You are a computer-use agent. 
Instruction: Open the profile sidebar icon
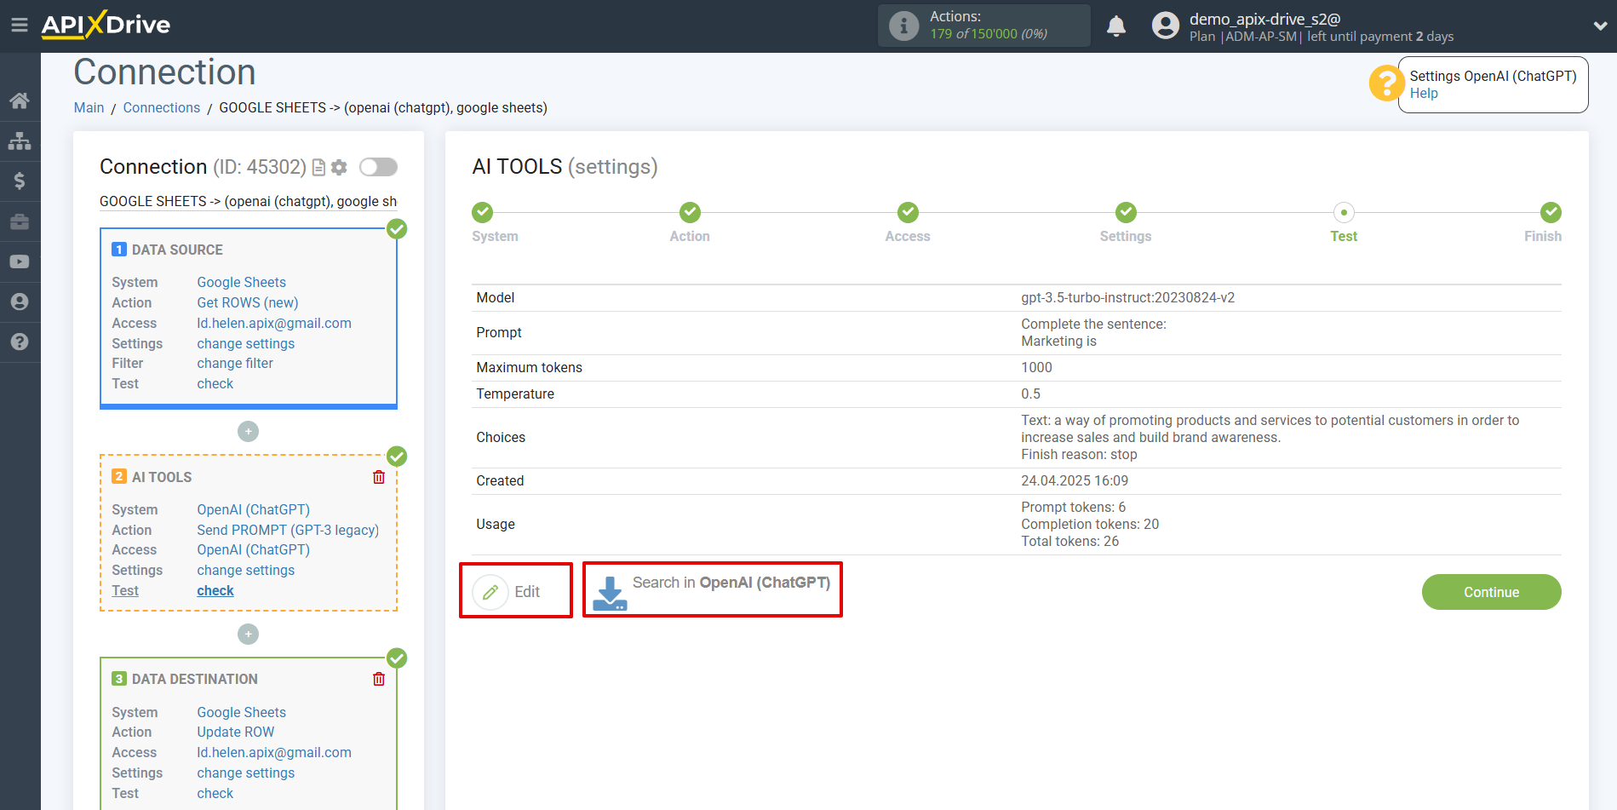tap(20, 302)
